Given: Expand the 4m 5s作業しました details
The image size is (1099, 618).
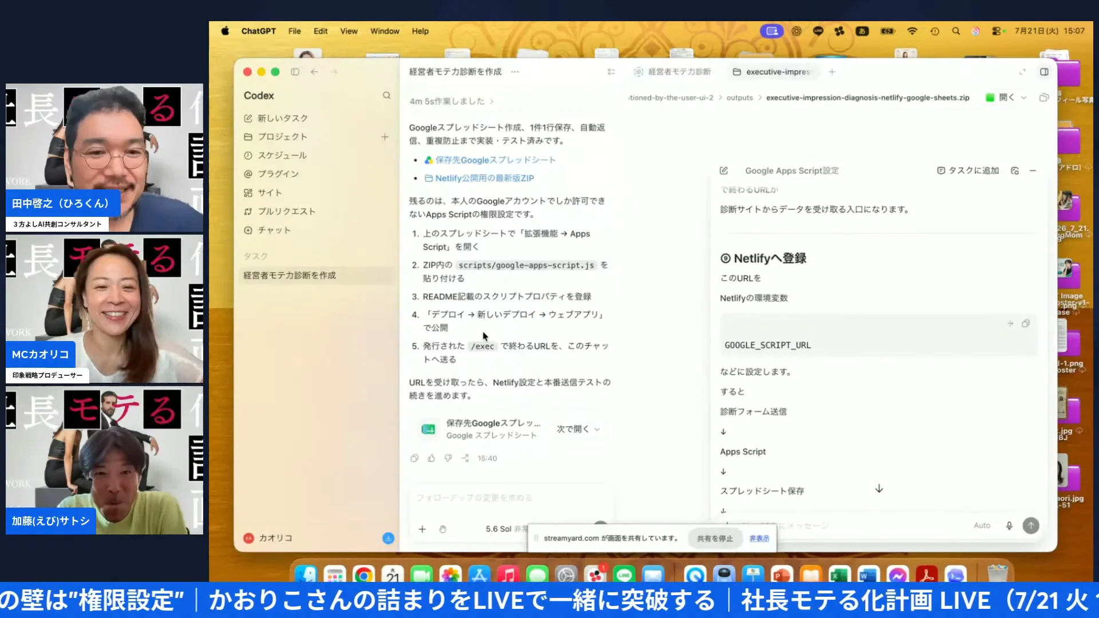Looking at the screenshot, I should click(452, 101).
